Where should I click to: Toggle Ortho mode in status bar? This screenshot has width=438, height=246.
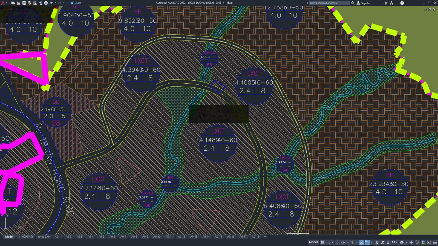[x=338, y=242]
